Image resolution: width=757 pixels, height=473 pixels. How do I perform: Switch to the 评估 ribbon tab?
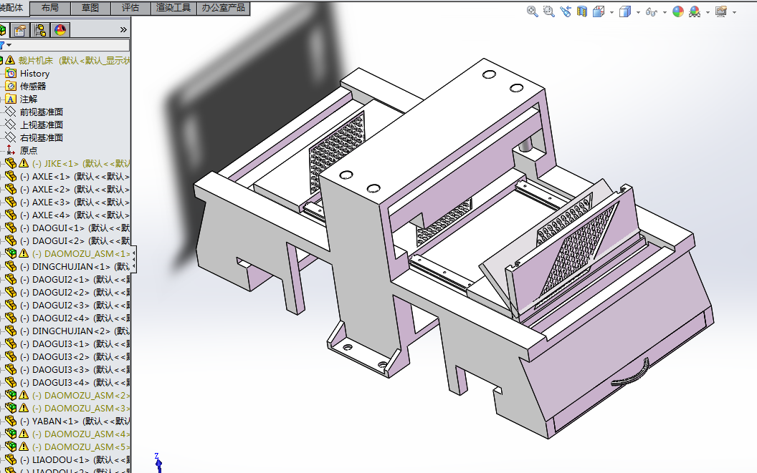tap(130, 8)
